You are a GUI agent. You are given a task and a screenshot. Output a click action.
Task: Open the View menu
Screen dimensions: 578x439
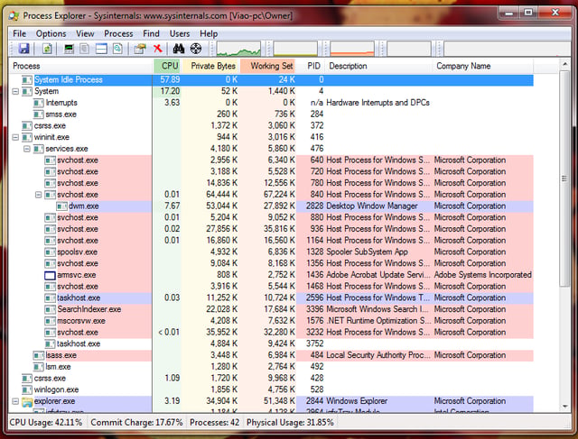pos(85,34)
